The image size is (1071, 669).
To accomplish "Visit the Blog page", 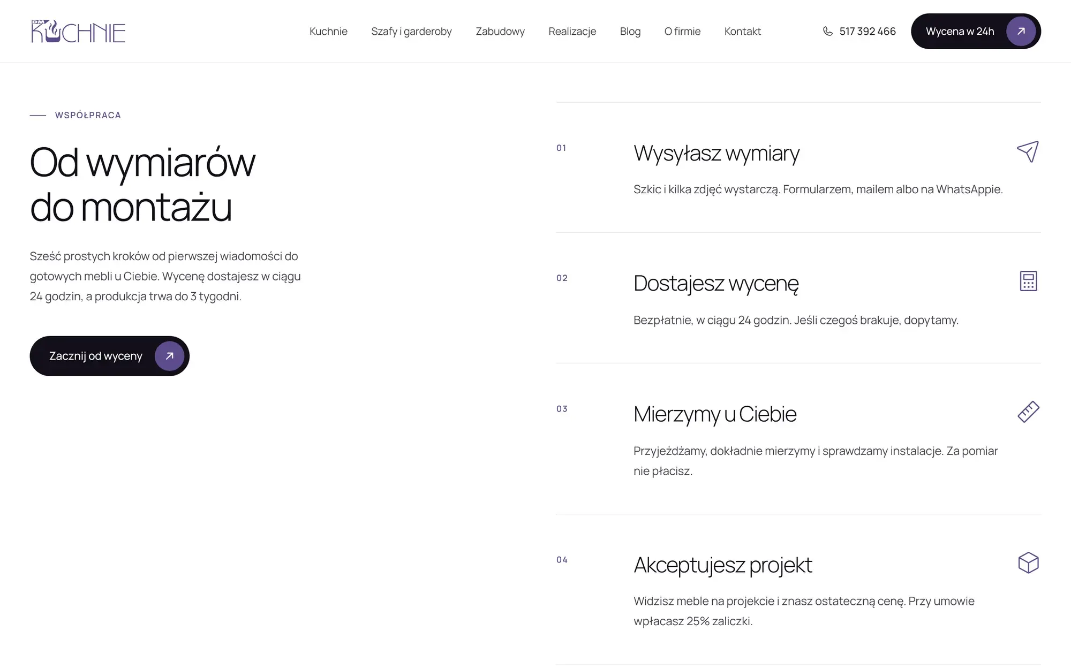I will pyautogui.click(x=630, y=31).
